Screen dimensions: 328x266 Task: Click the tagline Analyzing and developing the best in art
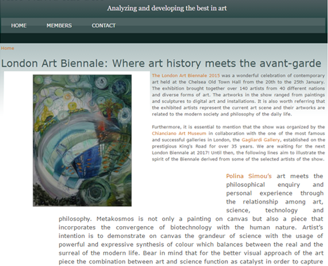coord(167,8)
